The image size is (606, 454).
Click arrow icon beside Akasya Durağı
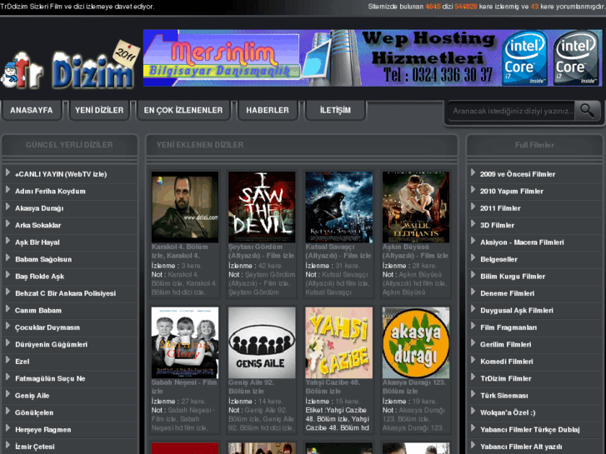tap(8, 207)
